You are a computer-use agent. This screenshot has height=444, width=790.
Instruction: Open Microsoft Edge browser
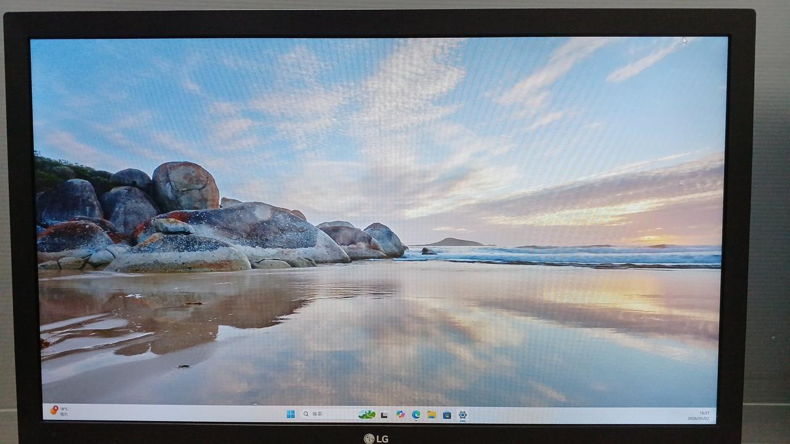pyautogui.click(x=416, y=415)
